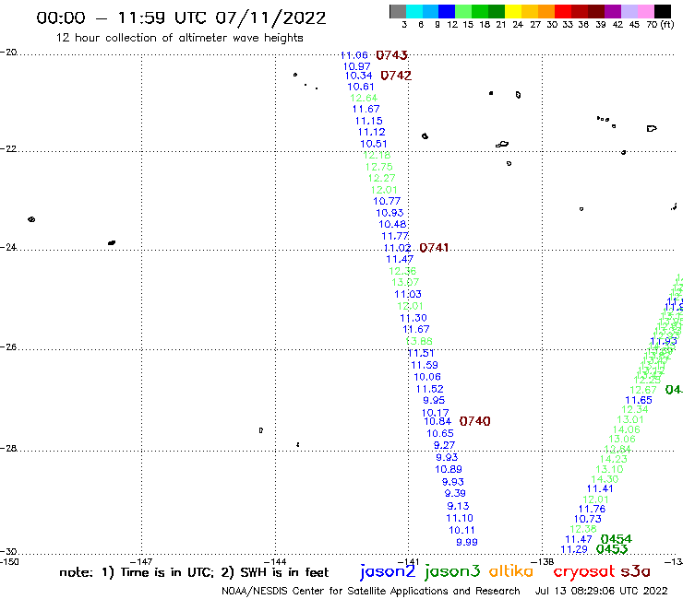This screenshot has height=599, width=683.
Task: Click the green 12.27 wave height value
Action: coord(381,178)
